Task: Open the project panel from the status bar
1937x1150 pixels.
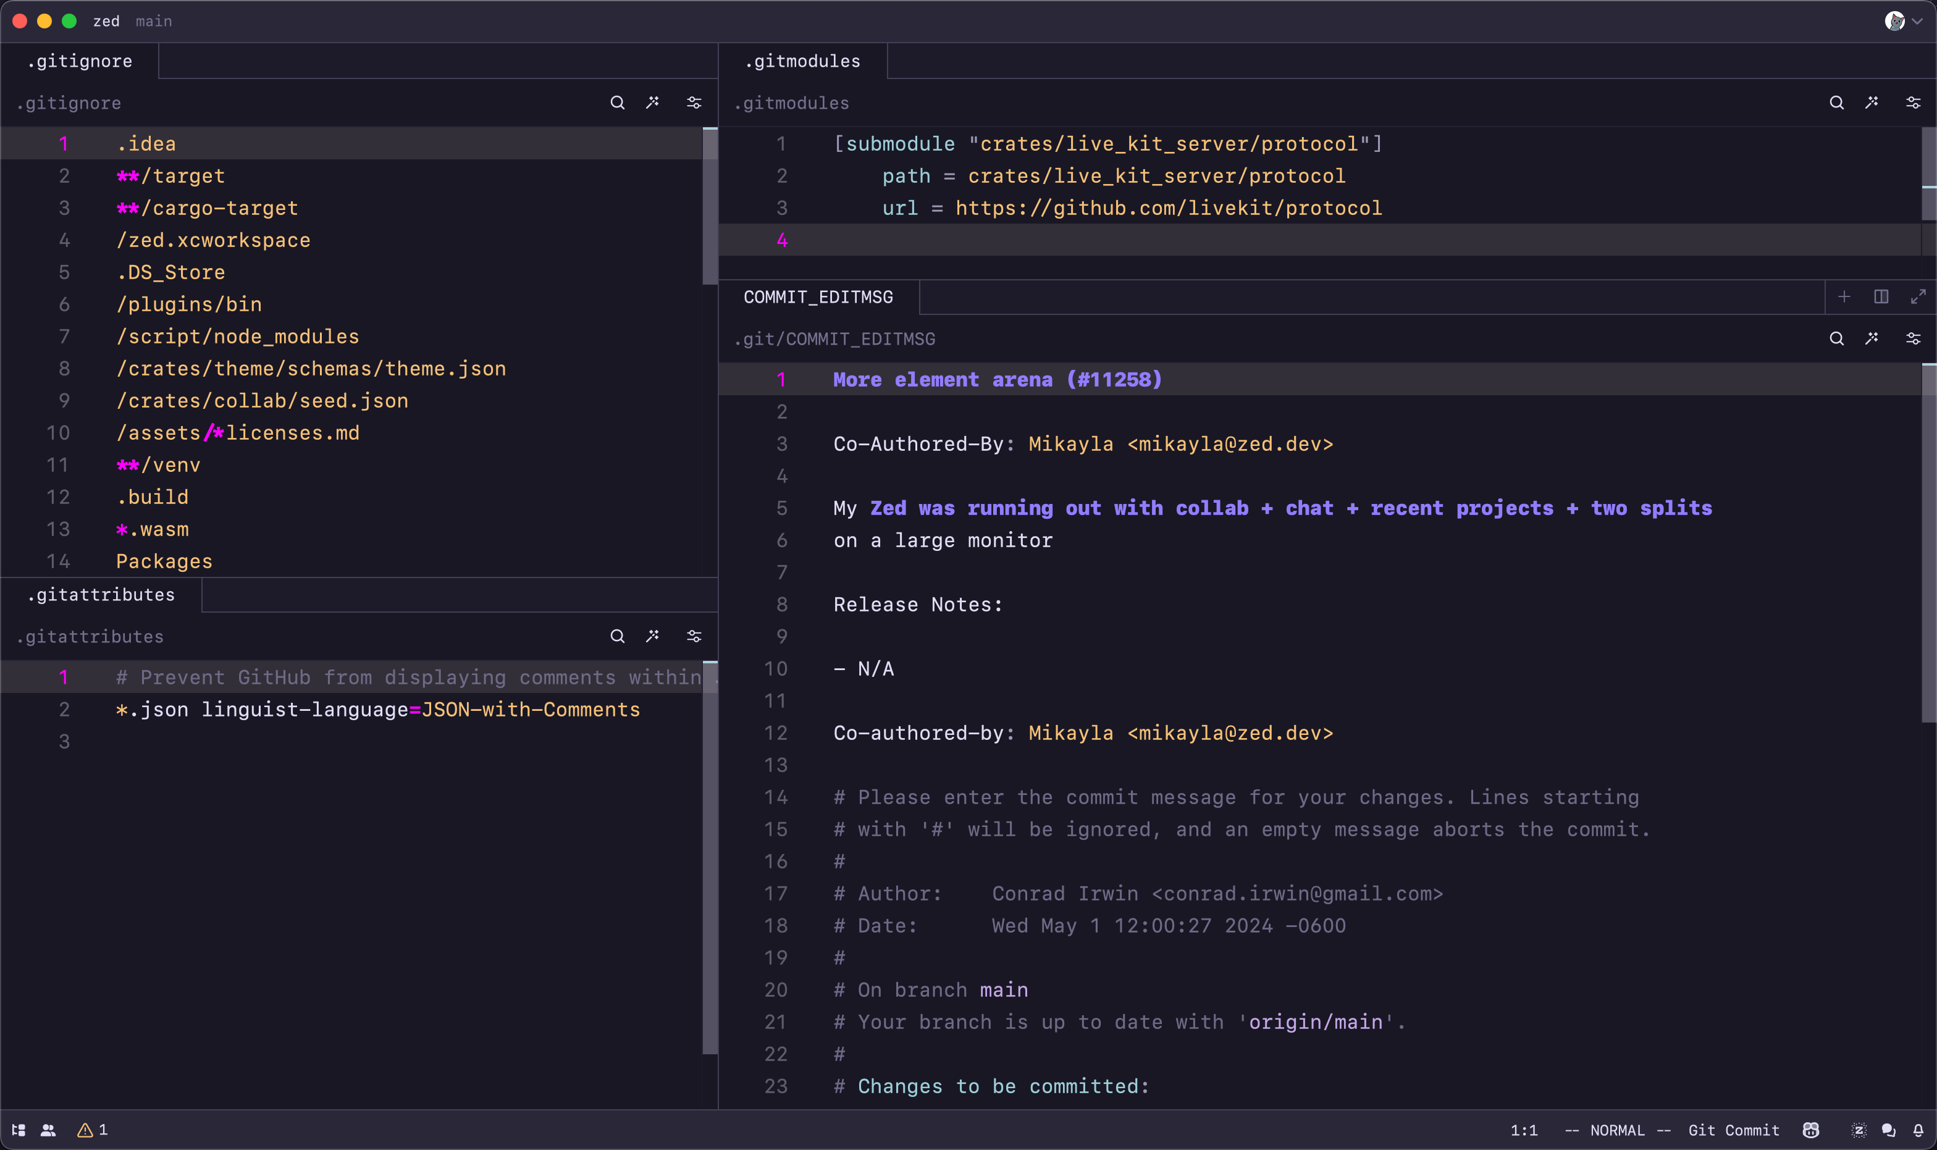Action: point(19,1130)
